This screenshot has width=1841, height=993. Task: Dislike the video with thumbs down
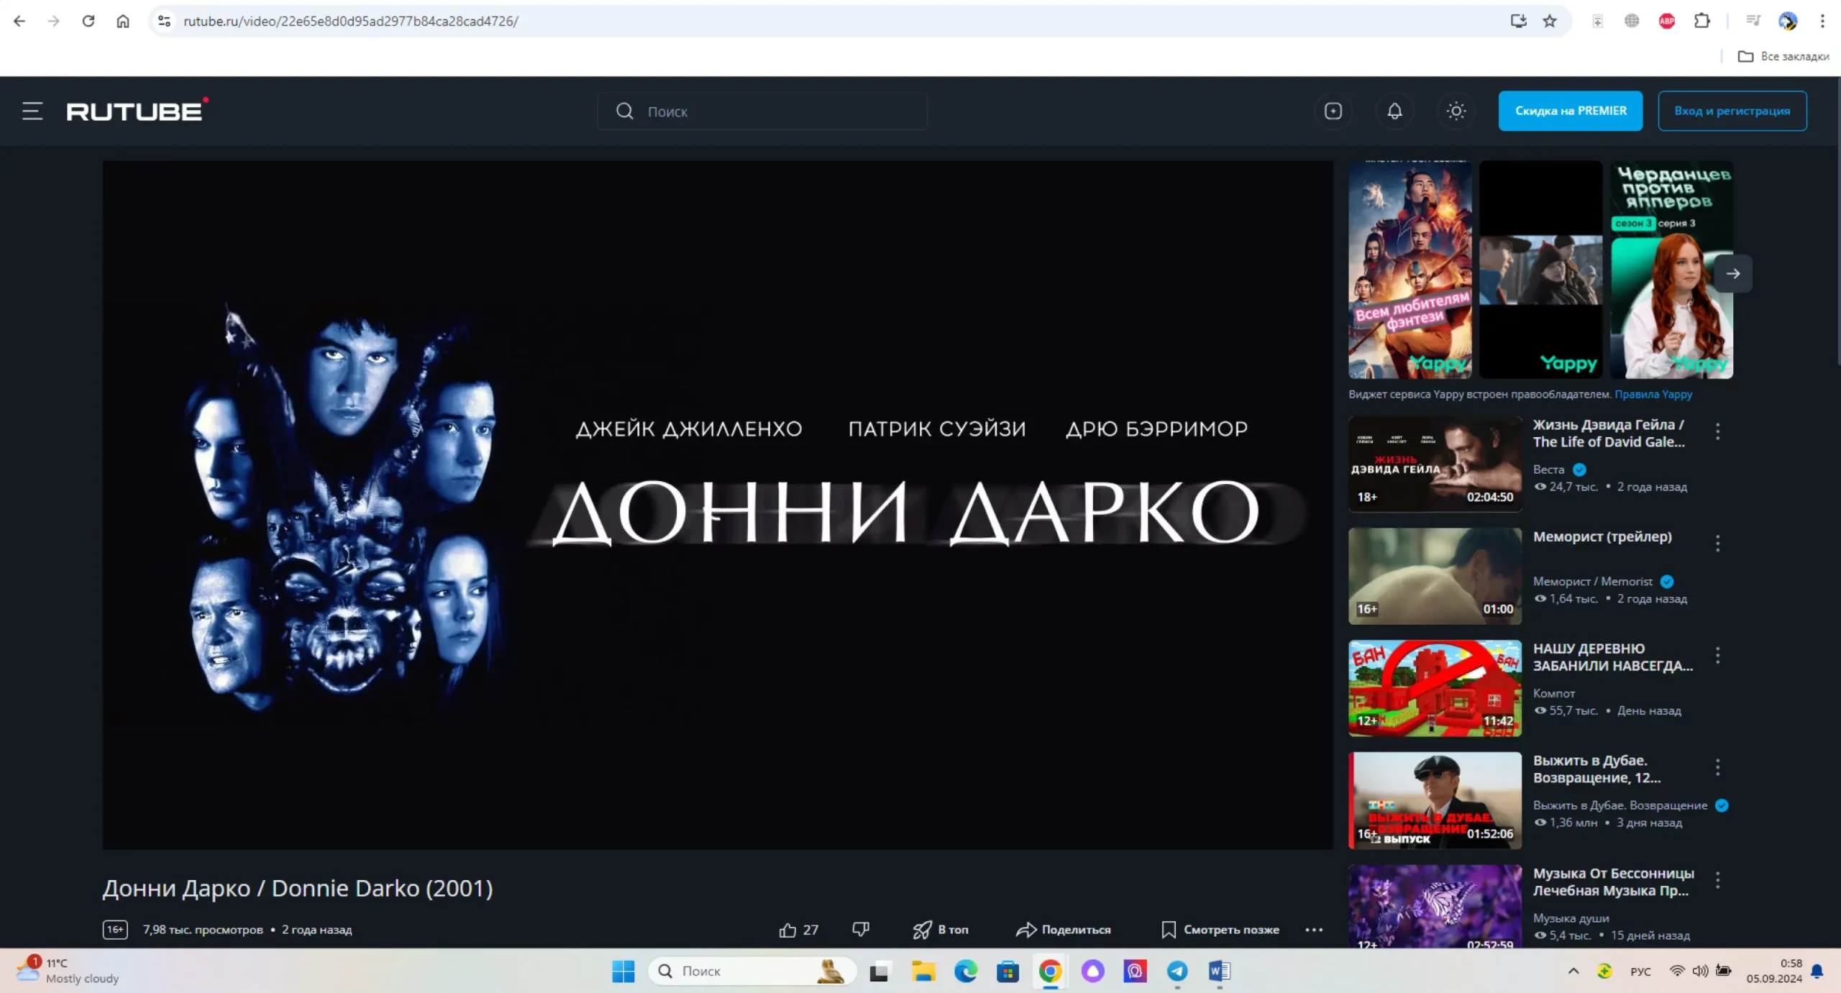(860, 929)
